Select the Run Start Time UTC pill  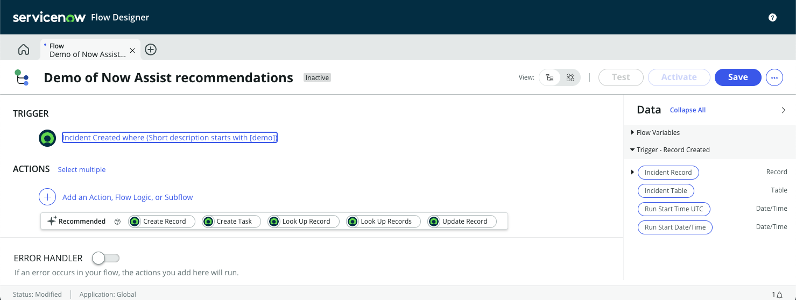click(x=674, y=209)
